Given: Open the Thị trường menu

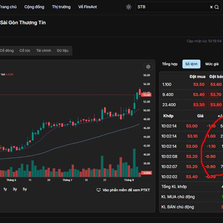Looking at the screenshot, I should click(61, 7).
